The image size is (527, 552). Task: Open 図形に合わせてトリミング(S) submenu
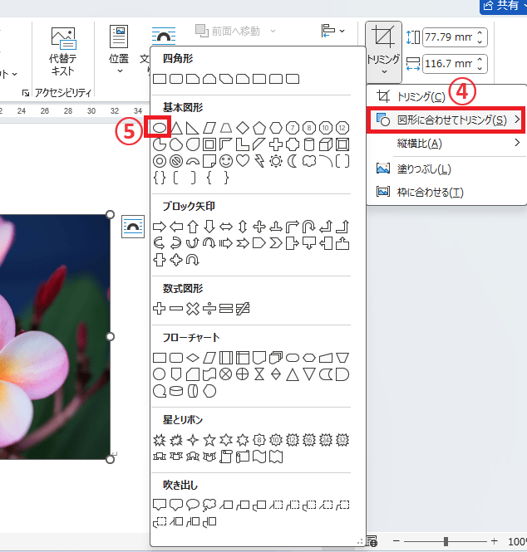click(446, 120)
